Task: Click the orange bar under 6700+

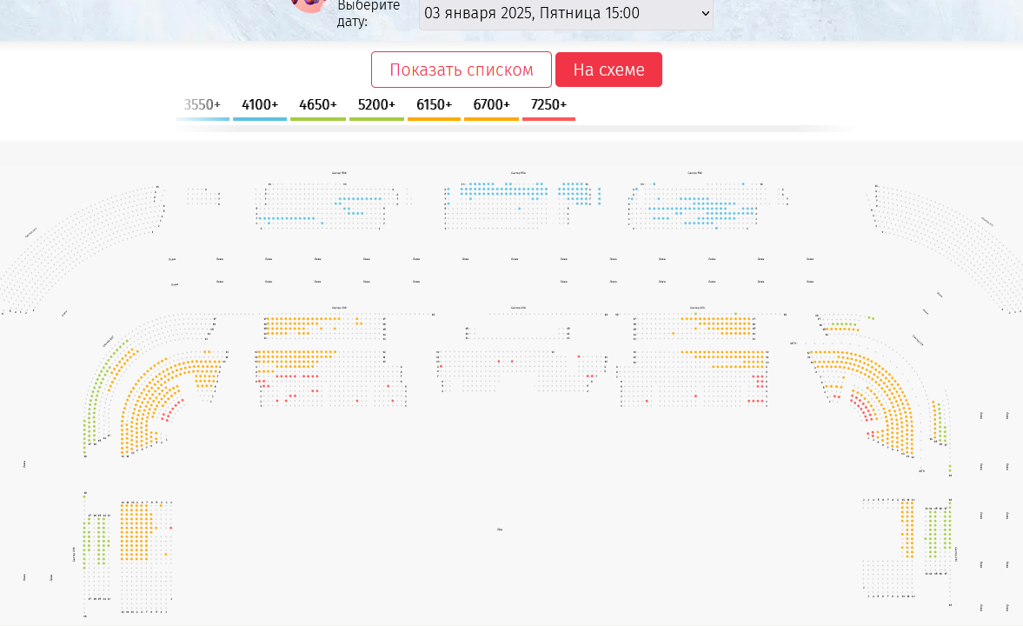Action: coord(491,118)
